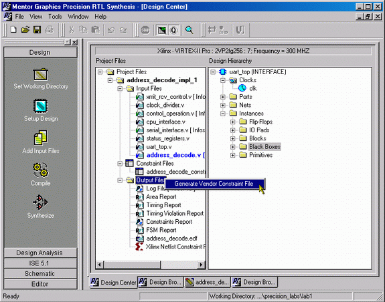Click the Redo toolbar icon
Screen dimensions: 385x302
(x=123, y=30)
